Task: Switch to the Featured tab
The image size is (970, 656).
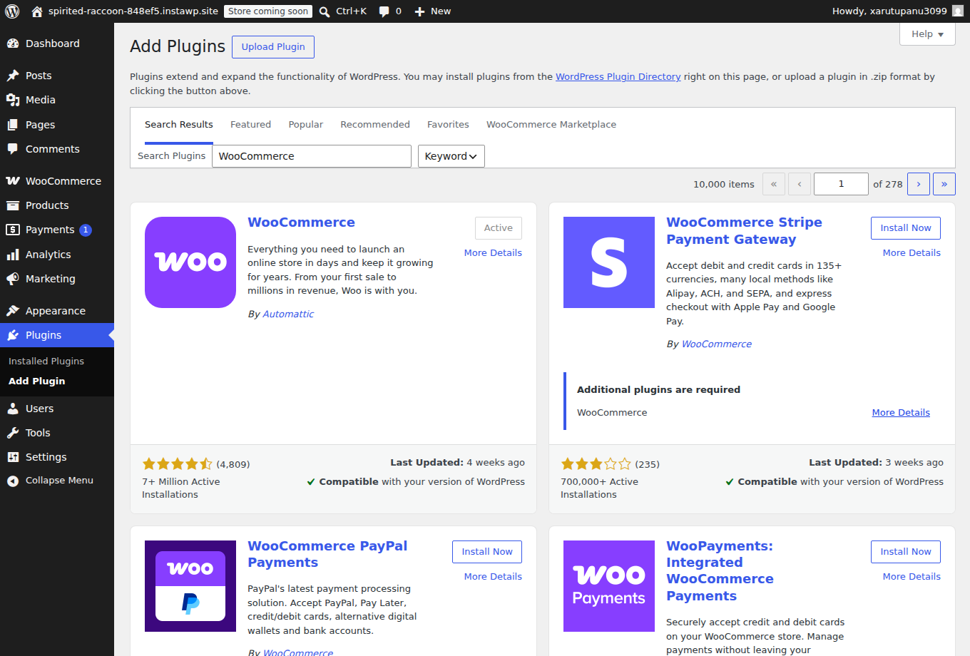Action: [x=250, y=125]
